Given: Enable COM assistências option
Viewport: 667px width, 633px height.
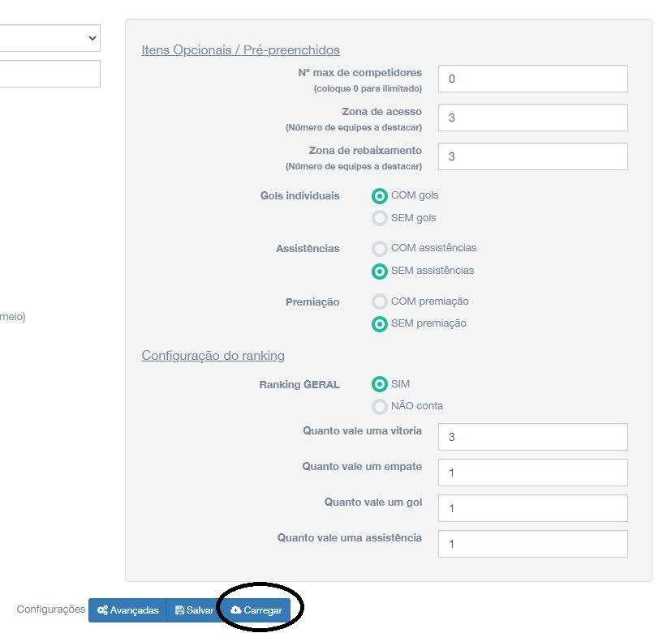Looking at the screenshot, I should pos(379,248).
